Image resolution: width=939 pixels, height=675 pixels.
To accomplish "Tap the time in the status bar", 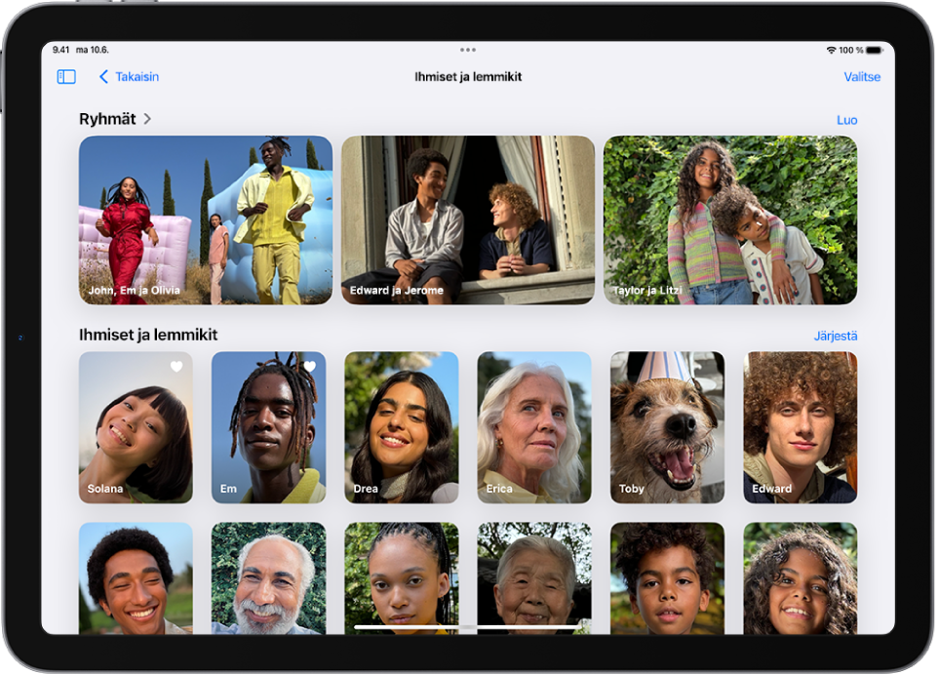I will coord(61,50).
